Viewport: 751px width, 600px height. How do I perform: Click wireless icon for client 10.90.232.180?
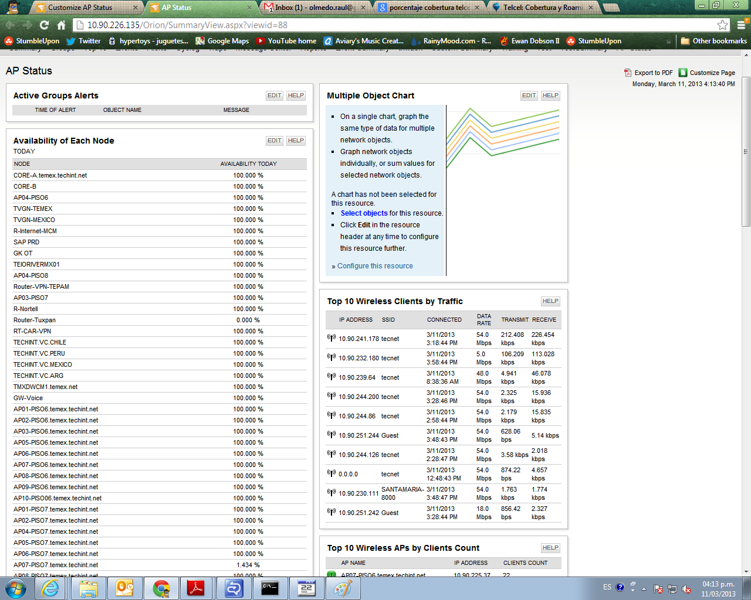click(x=331, y=357)
